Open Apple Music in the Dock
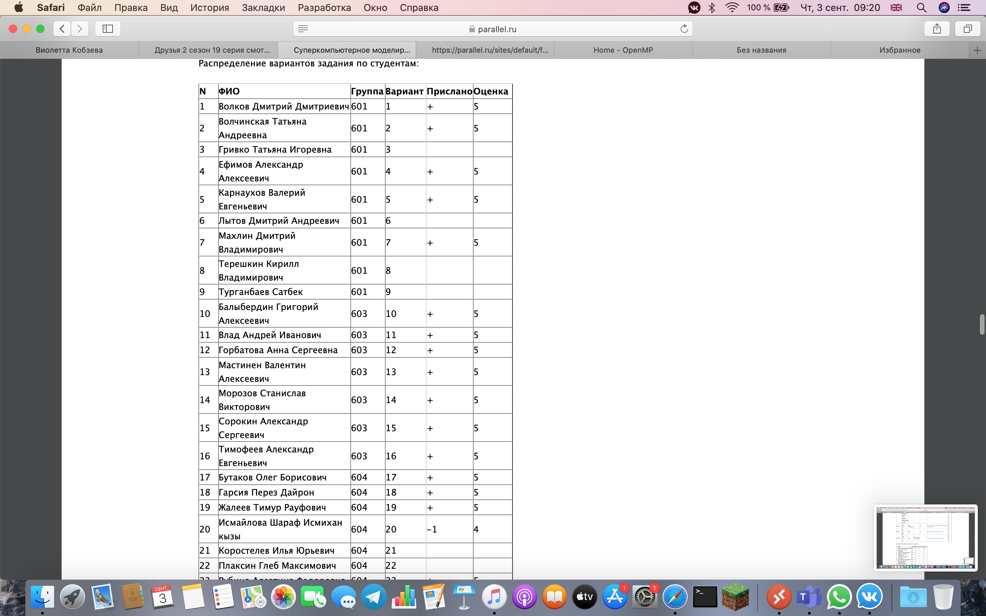 pyautogui.click(x=494, y=597)
